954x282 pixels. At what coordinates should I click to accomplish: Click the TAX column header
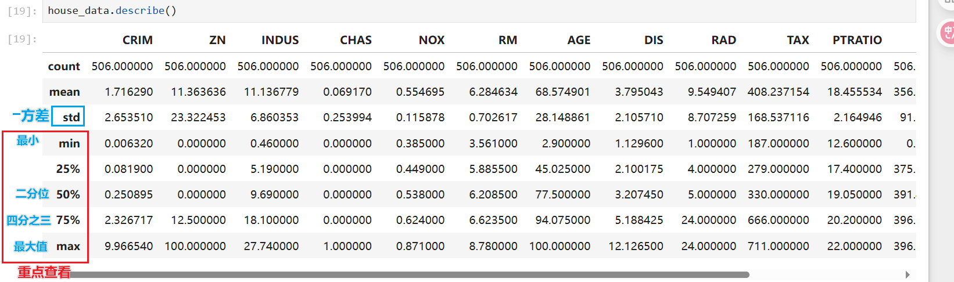click(x=798, y=40)
